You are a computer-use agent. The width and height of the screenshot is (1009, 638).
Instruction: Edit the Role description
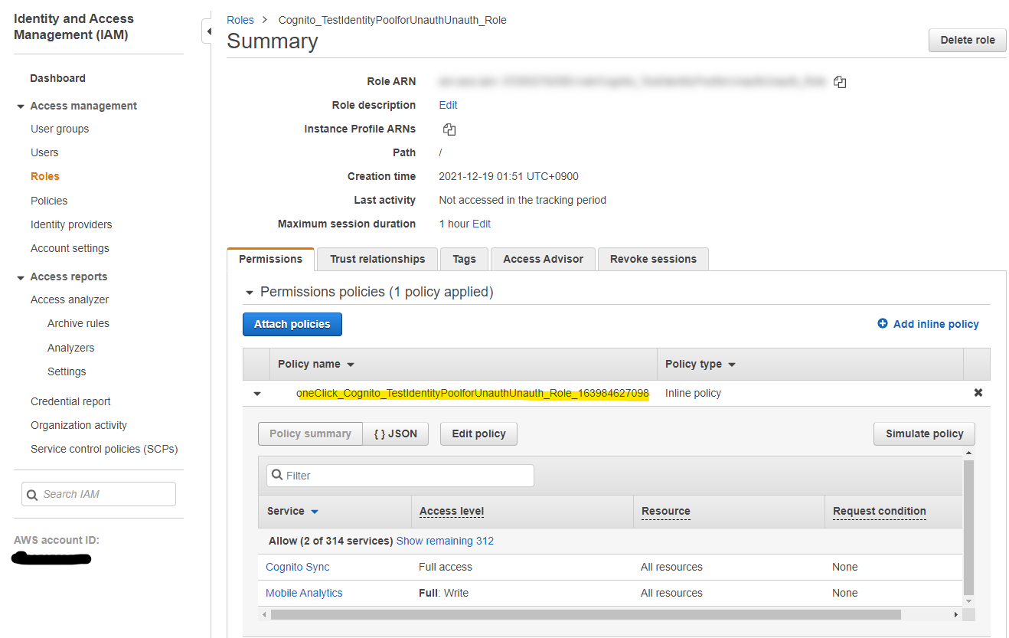pos(448,105)
